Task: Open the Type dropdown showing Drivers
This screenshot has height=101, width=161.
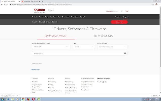Action: [84, 47]
